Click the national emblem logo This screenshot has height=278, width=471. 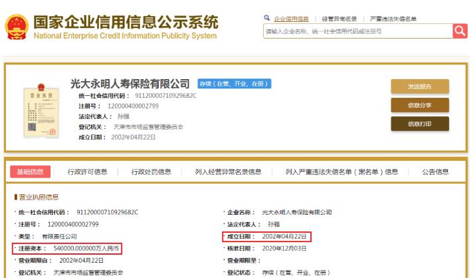click(17, 27)
